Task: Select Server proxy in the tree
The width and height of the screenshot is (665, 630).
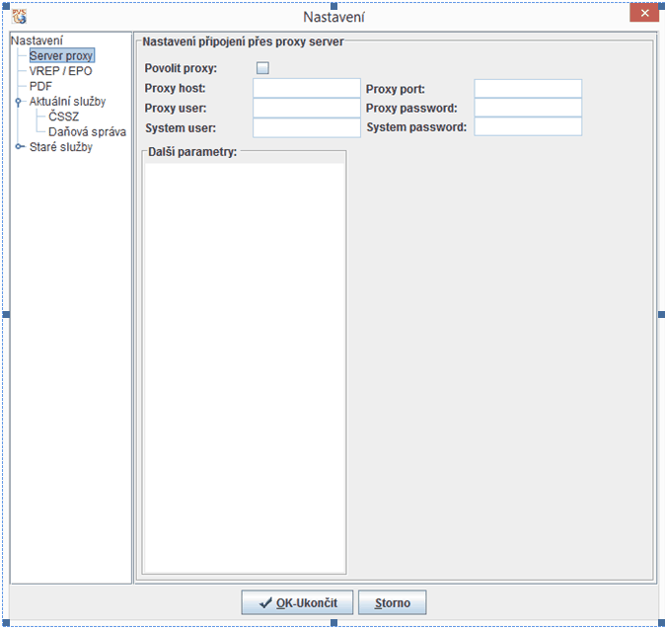Action: point(61,56)
